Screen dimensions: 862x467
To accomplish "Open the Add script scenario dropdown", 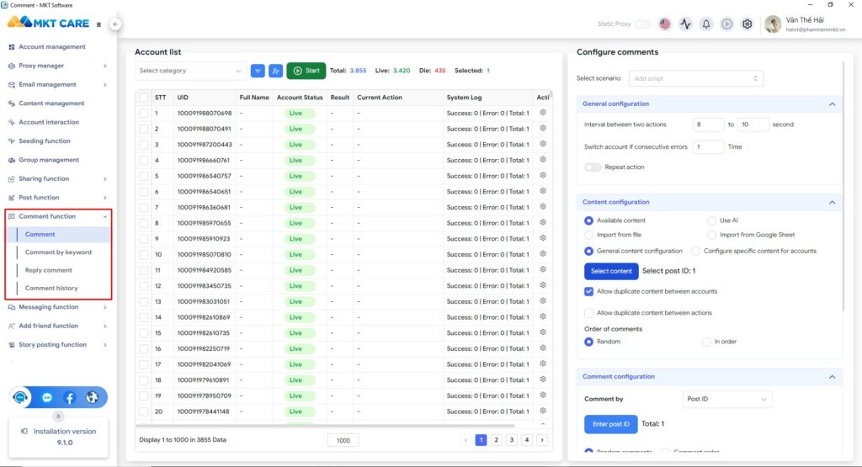I will click(x=695, y=78).
